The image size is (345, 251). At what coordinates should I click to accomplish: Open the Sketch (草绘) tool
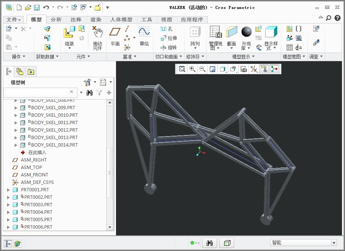click(144, 33)
